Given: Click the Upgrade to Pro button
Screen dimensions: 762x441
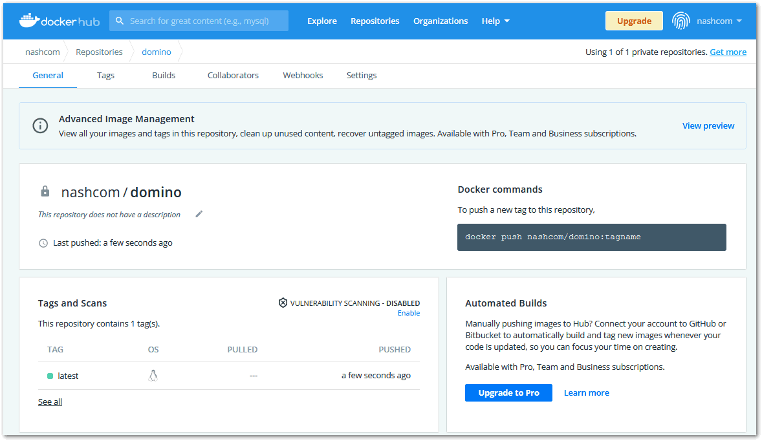Looking at the screenshot, I should tap(508, 393).
